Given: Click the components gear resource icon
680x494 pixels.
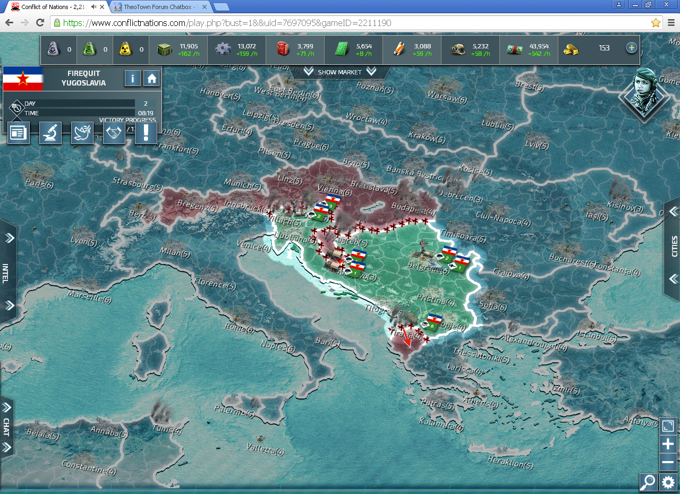Looking at the screenshot, I should point(223,49).
